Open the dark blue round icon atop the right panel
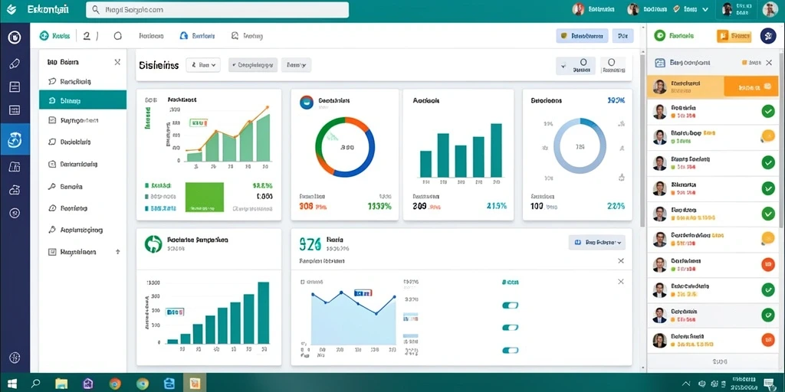The width and height of the screenshot is (785, 392). (768, 35)
